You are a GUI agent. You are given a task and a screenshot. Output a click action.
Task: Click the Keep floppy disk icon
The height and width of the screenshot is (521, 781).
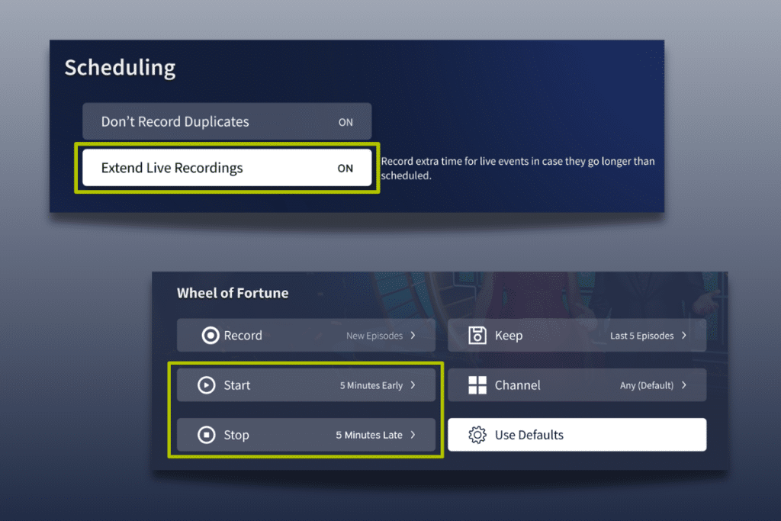tap(477, 336)
